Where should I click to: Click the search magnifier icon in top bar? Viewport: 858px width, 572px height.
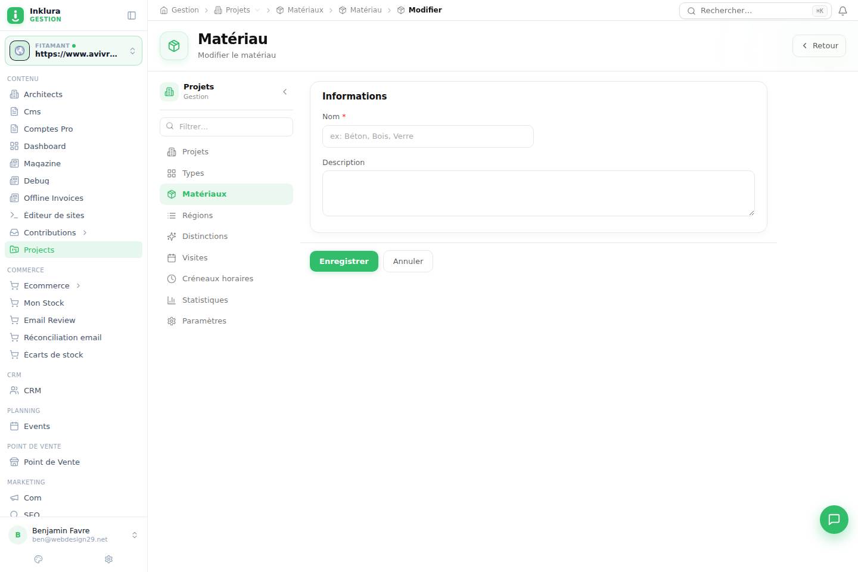pos(692,11)
